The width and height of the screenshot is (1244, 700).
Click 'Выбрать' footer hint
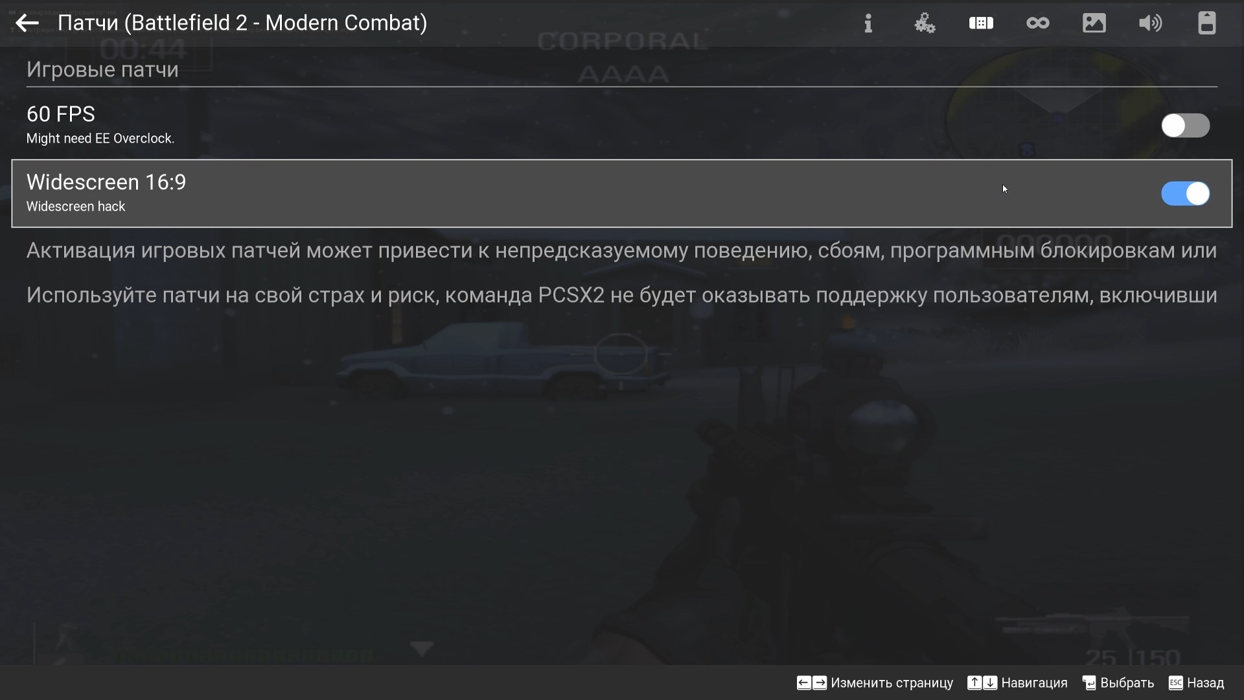click(1118, 683)
